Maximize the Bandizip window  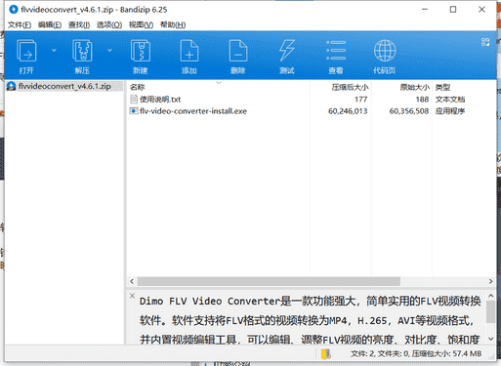[453, 10]
